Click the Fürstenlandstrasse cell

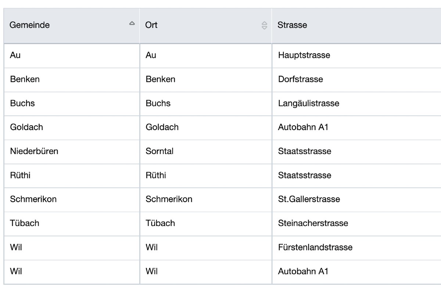tap(315, 247)
